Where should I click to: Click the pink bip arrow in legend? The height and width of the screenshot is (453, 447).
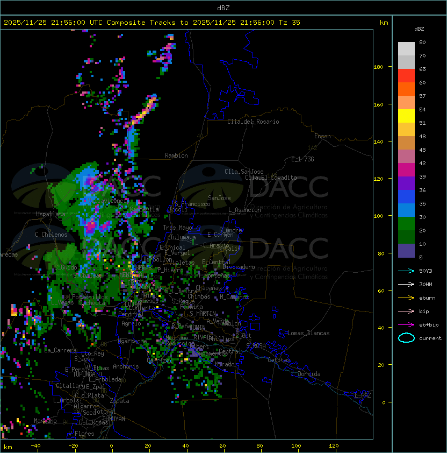(406, 312)
